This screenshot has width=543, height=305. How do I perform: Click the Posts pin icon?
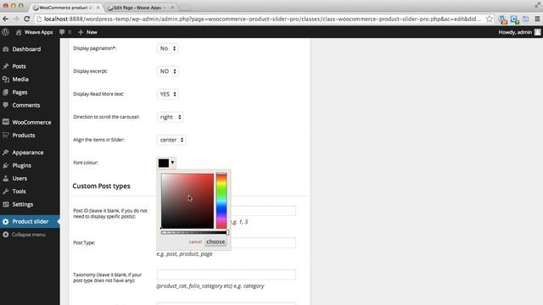point(6,66)
